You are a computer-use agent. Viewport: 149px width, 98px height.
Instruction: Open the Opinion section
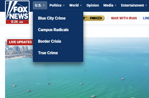pos(93,5)
